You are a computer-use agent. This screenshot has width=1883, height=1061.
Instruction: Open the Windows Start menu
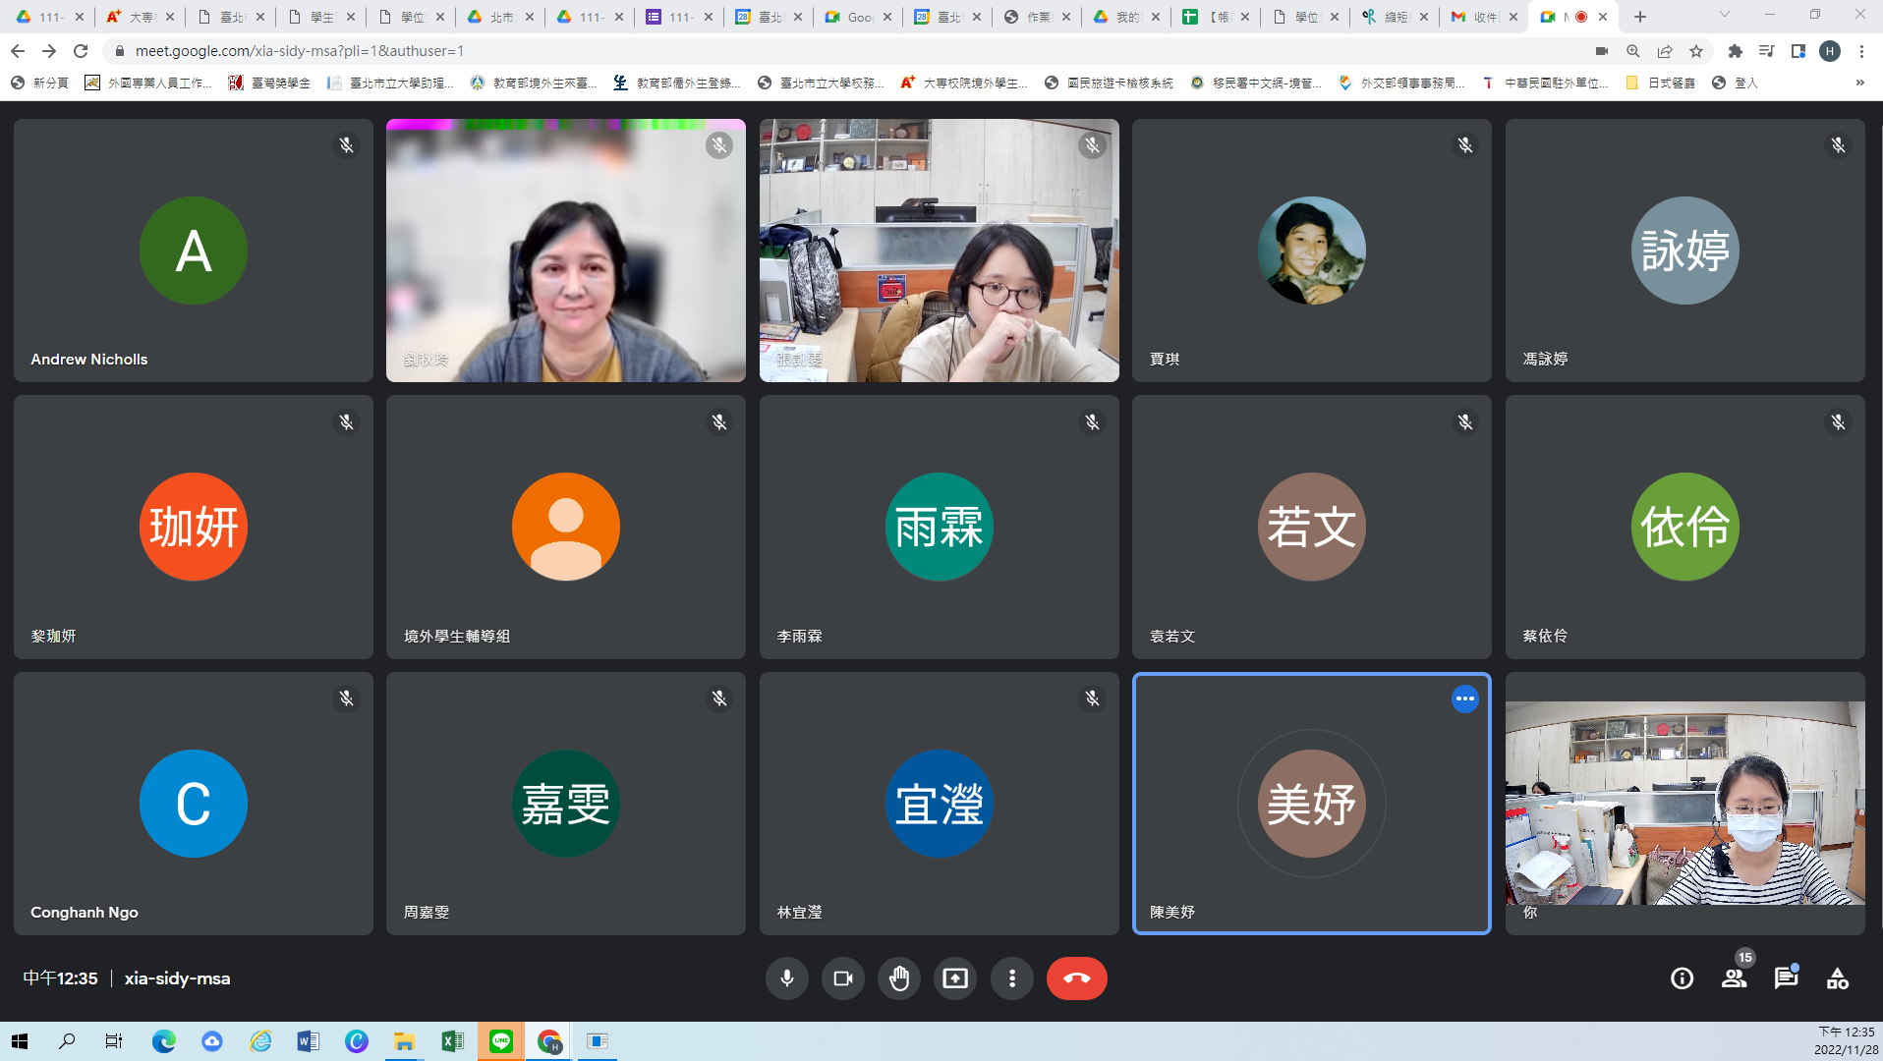click(x=20, y=1041)
